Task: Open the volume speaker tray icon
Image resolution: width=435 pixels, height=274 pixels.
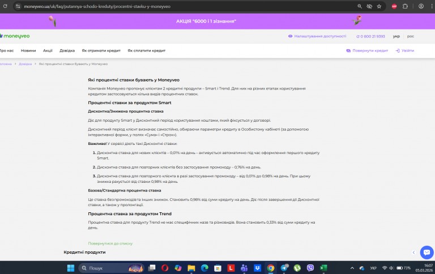Action: tap(391, 268)
